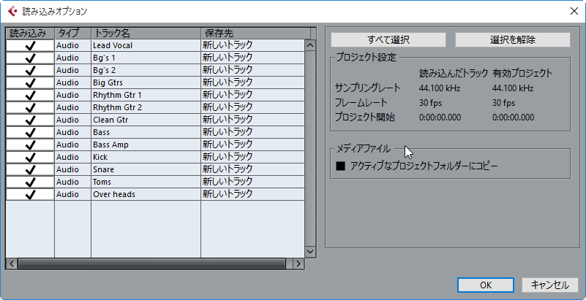
Task: Open 保存先 for Big Gtrs
Action: pyautogui.click(x=252, y=82)
